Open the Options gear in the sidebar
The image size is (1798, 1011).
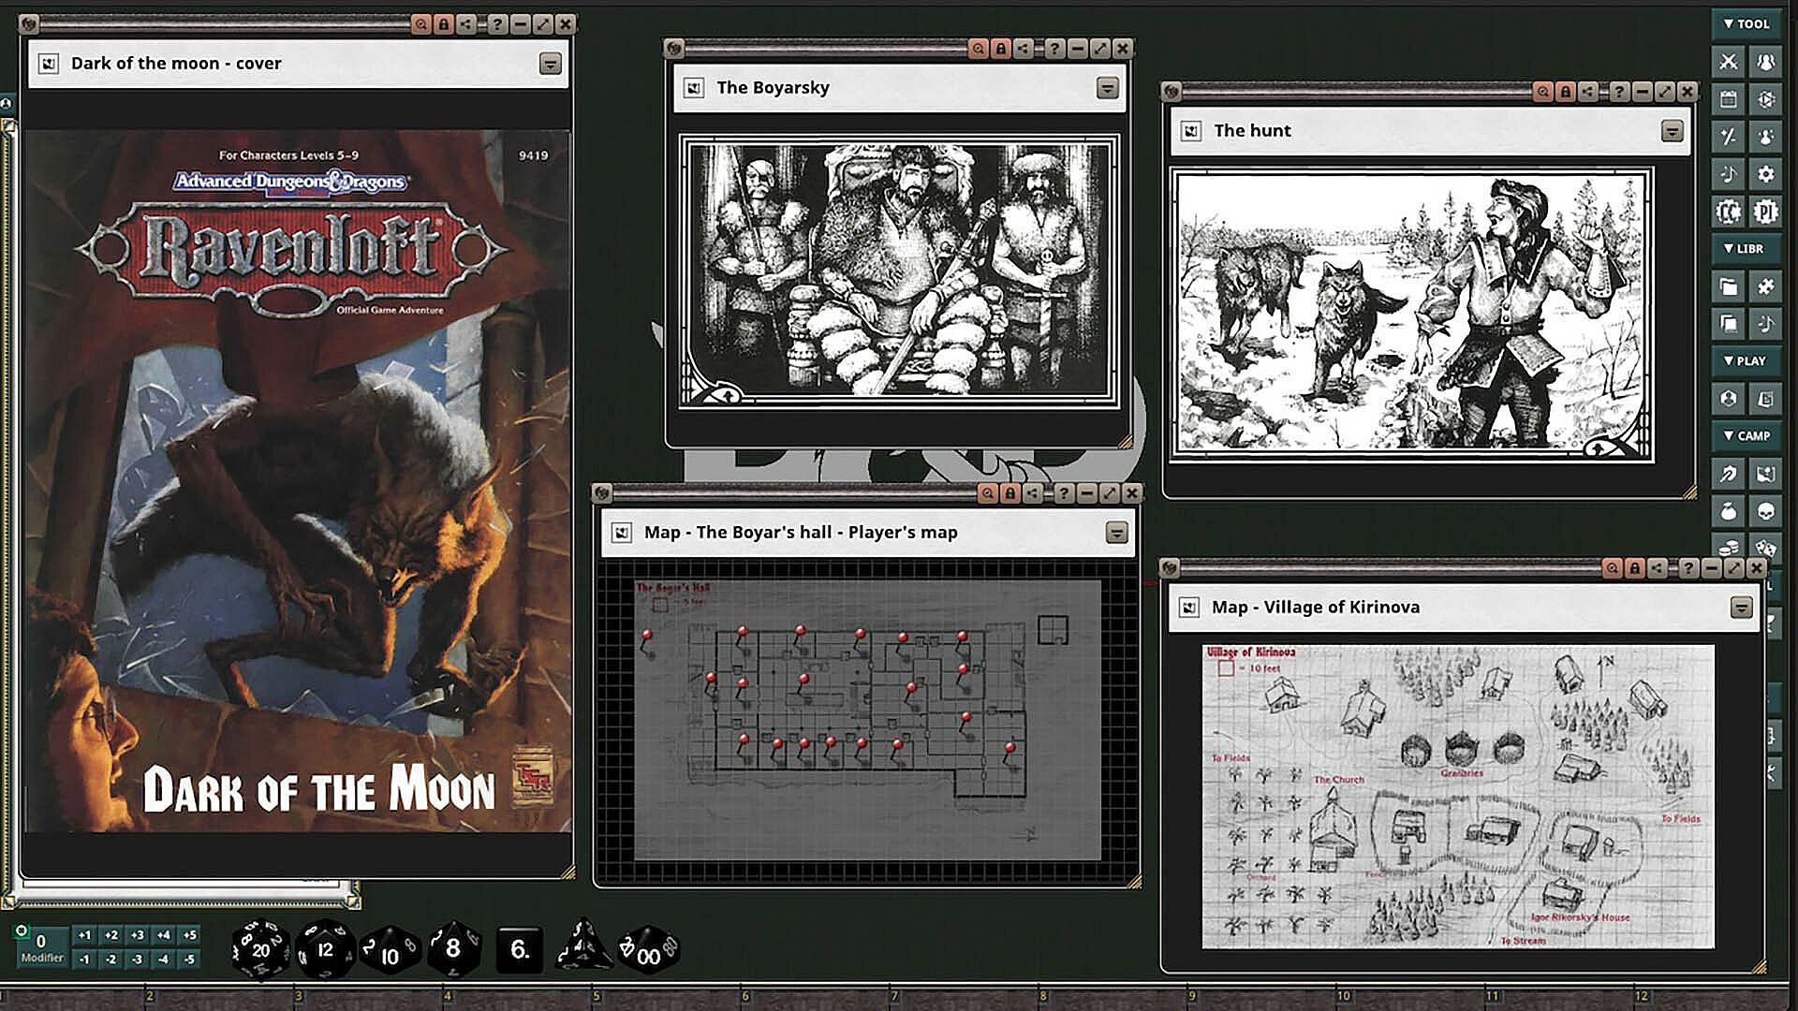(x=1765, y=174)
